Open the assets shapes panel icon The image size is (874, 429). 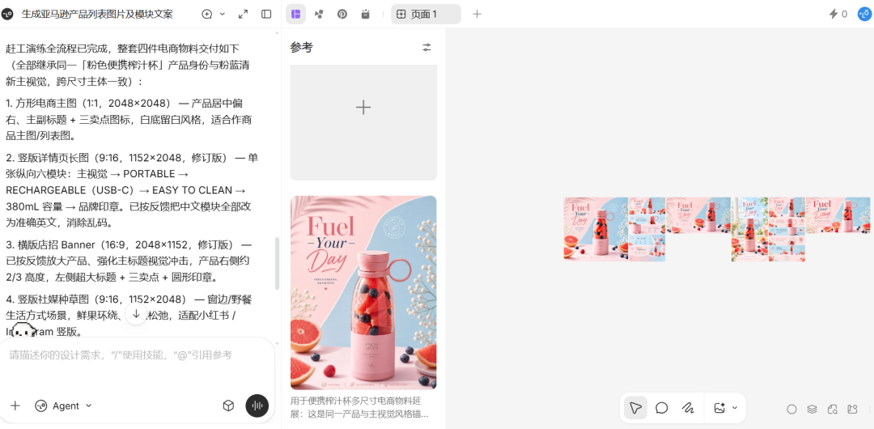(x=319, y=14)
